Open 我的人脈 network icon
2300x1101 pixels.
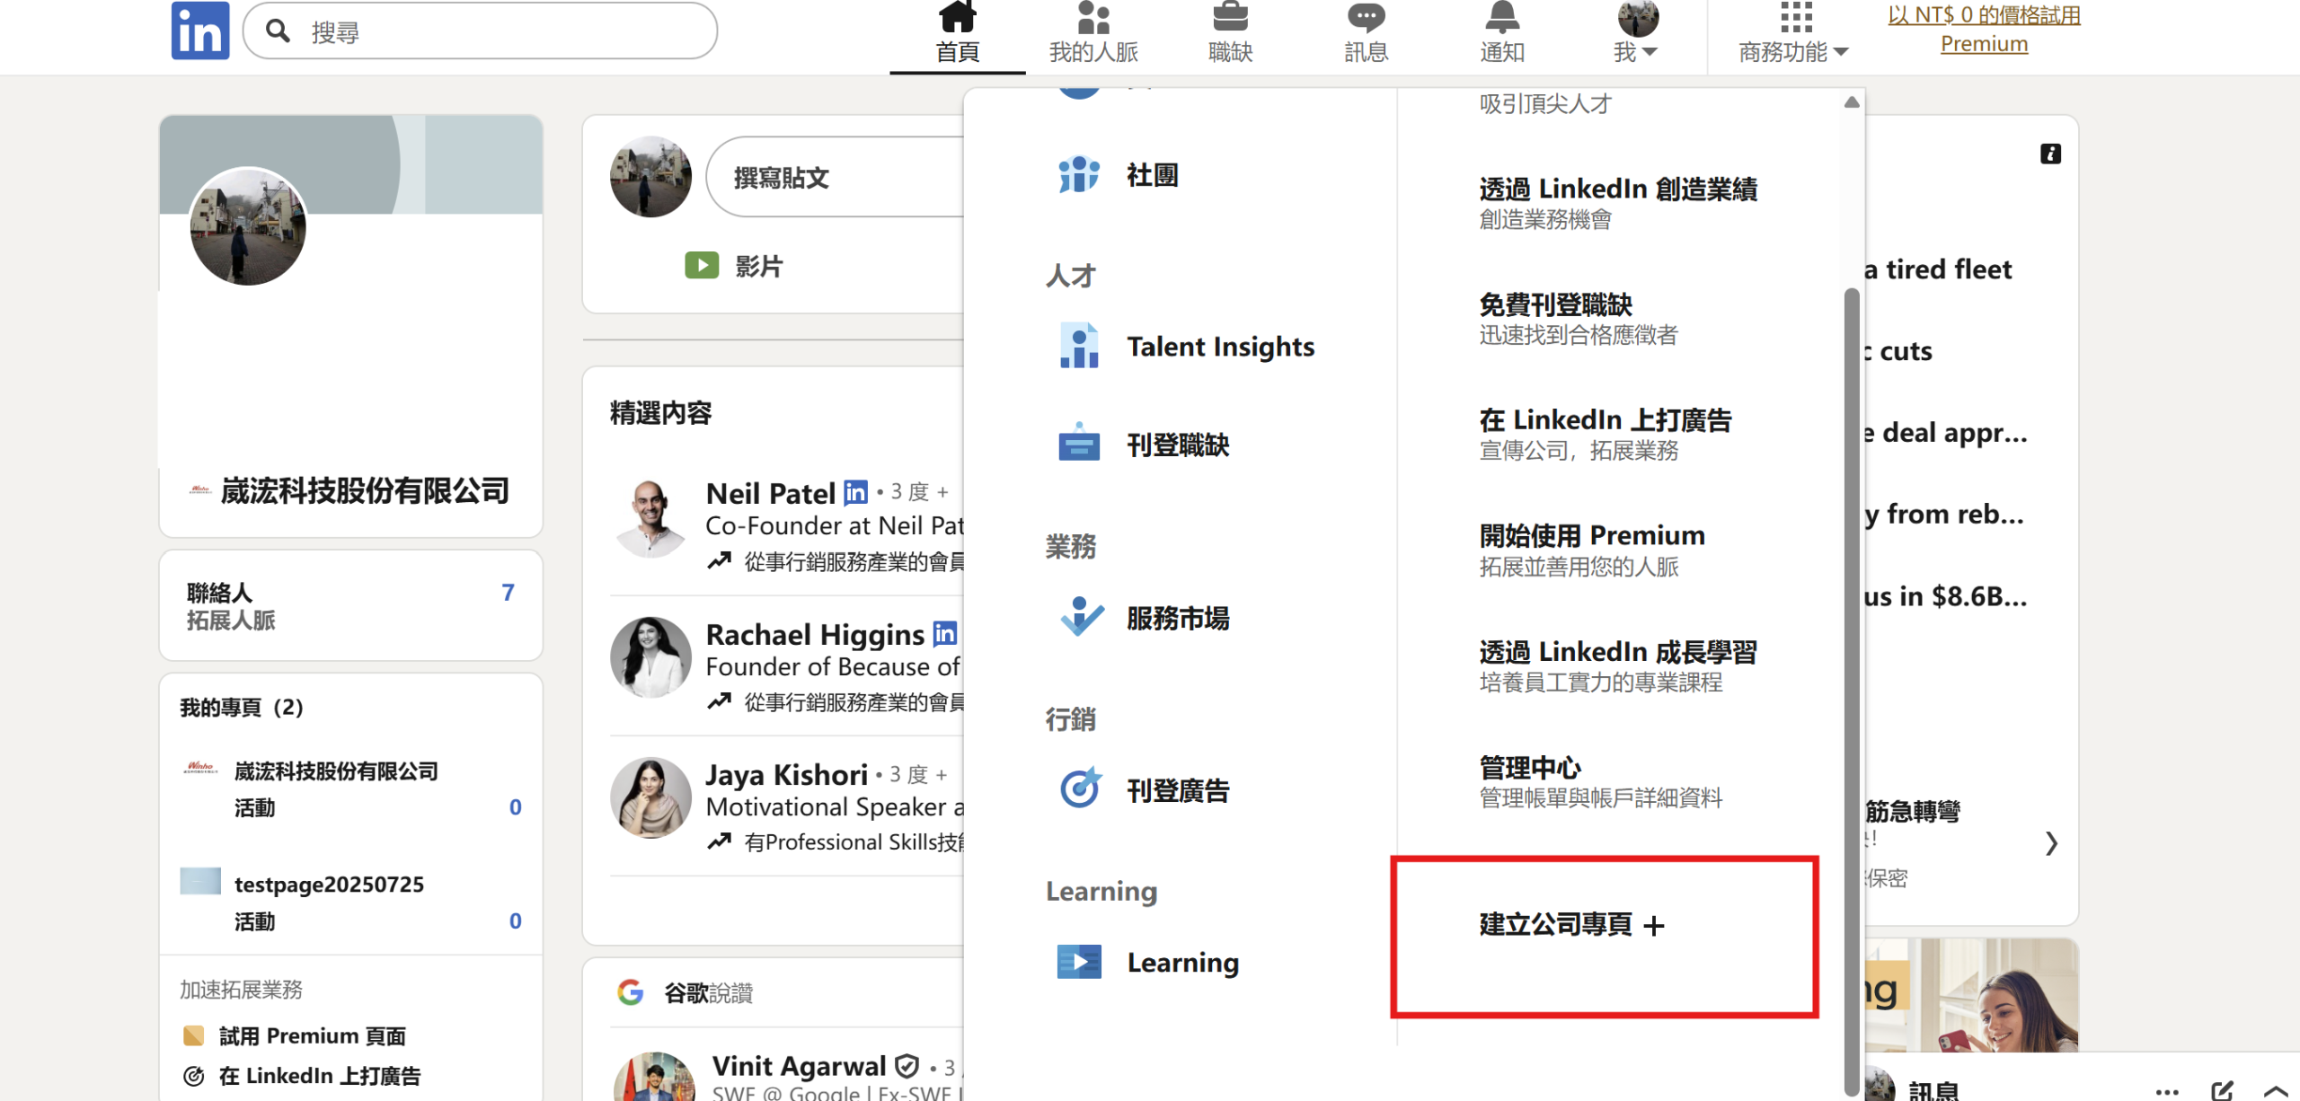coord(1093,17)
